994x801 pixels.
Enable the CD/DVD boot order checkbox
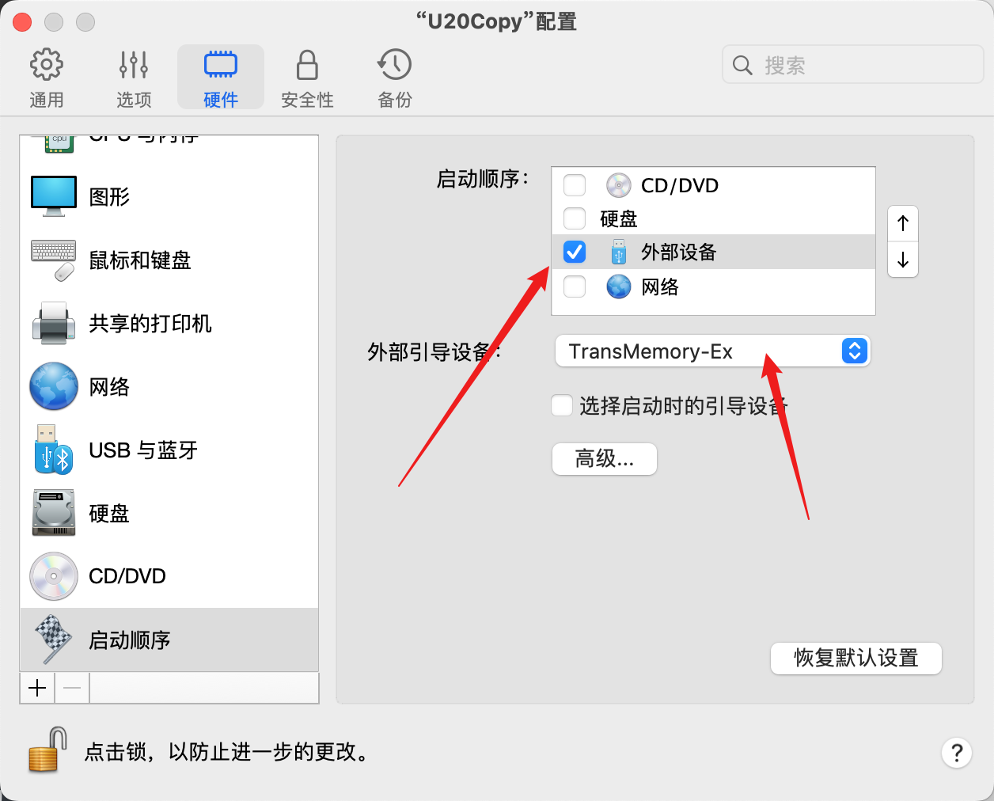575,185
